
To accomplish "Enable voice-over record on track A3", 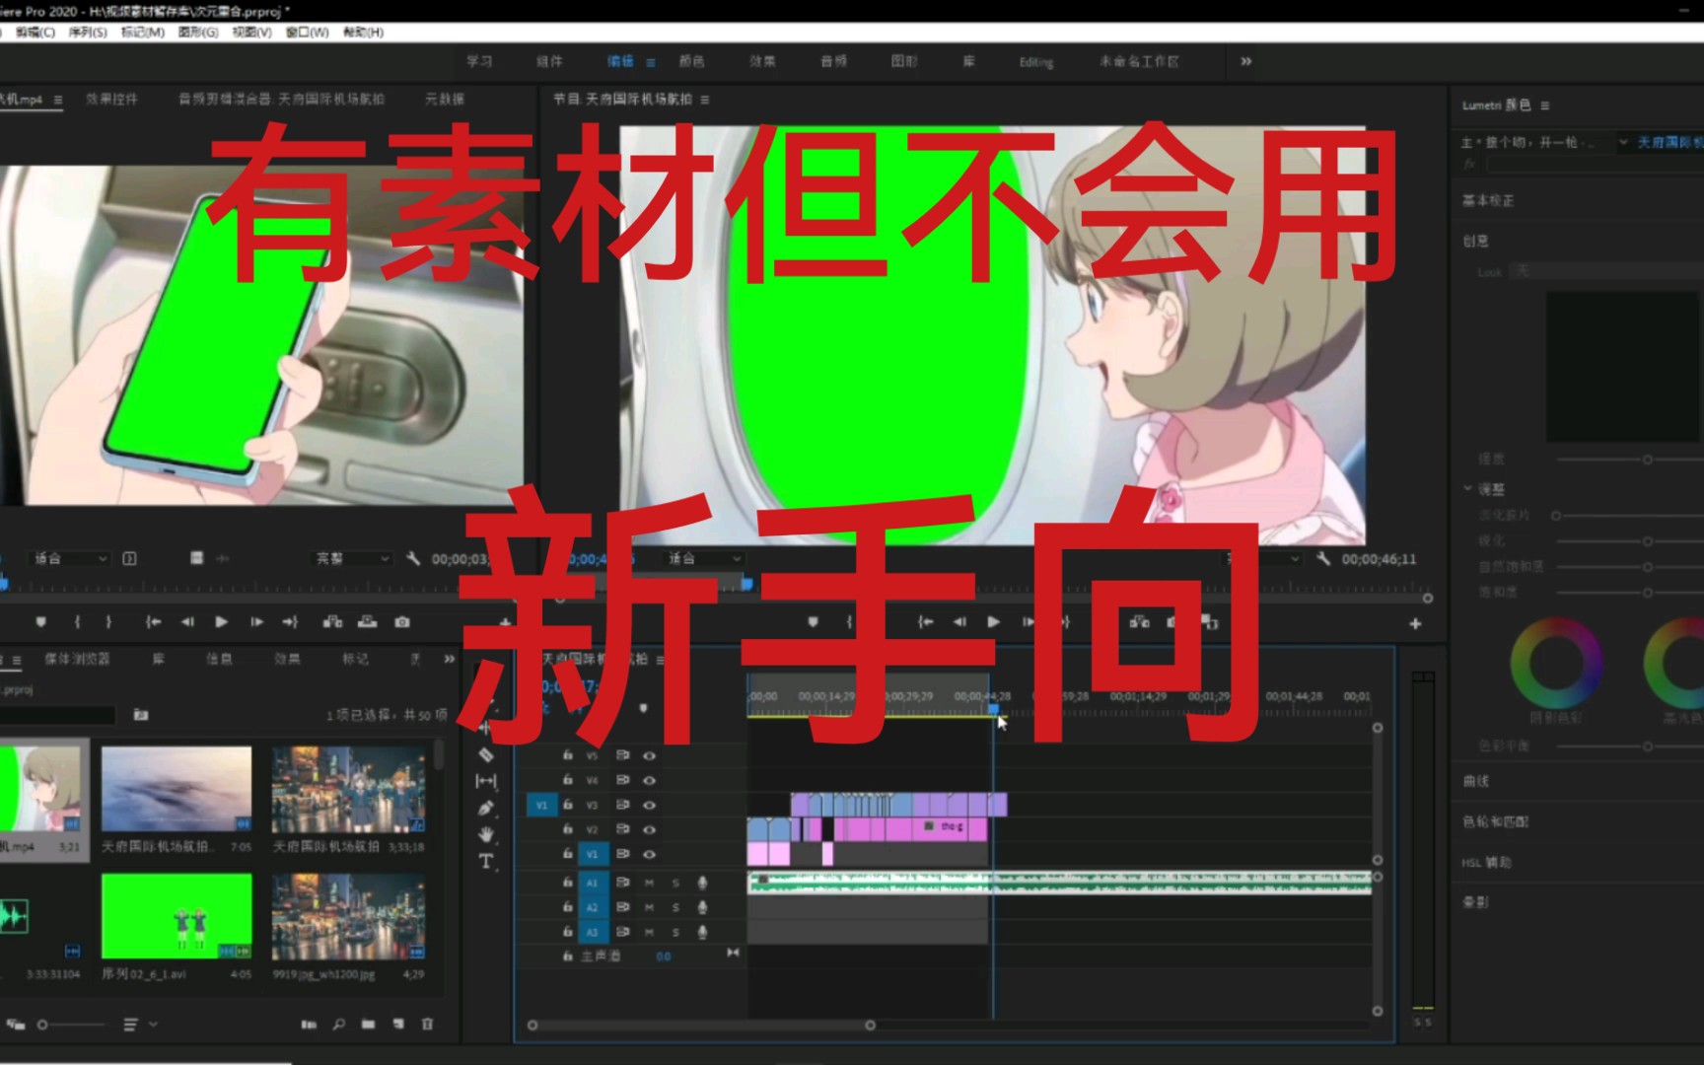I will click(x=702, y=932).
